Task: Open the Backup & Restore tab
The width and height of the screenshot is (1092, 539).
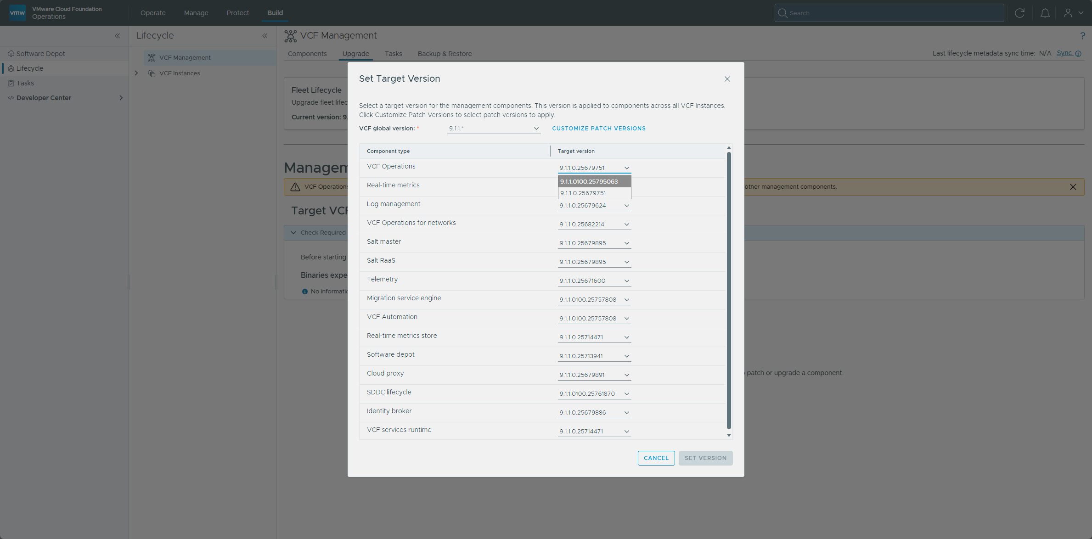Action: coord(445,54)
